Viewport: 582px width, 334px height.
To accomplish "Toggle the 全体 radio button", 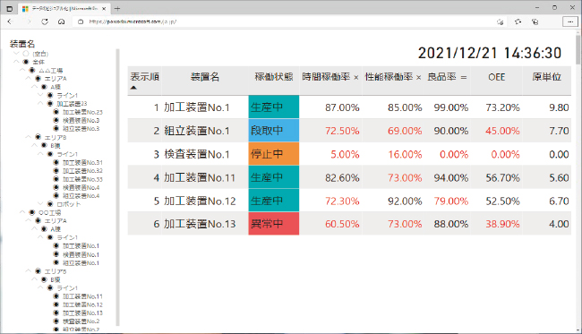I will tap(26, 62).
